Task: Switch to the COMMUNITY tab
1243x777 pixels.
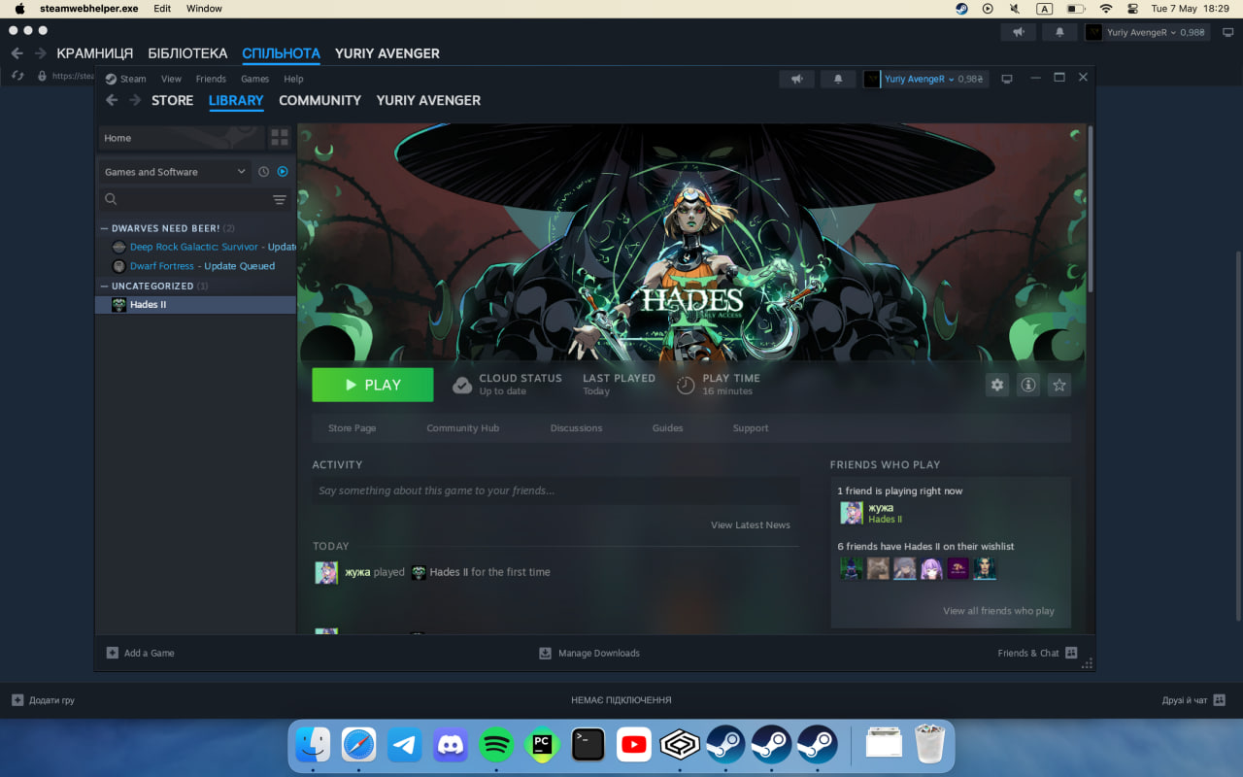Action: click(319, 100)
